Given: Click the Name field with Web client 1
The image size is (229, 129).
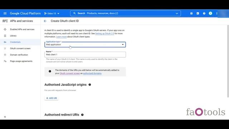Looking at the screenshot, I should (x=85, y=54).
